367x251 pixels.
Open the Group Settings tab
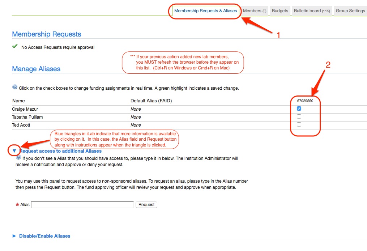click(350, 11)
